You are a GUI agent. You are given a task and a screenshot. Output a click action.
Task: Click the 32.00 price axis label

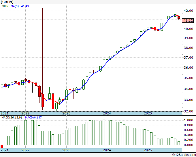189,111
